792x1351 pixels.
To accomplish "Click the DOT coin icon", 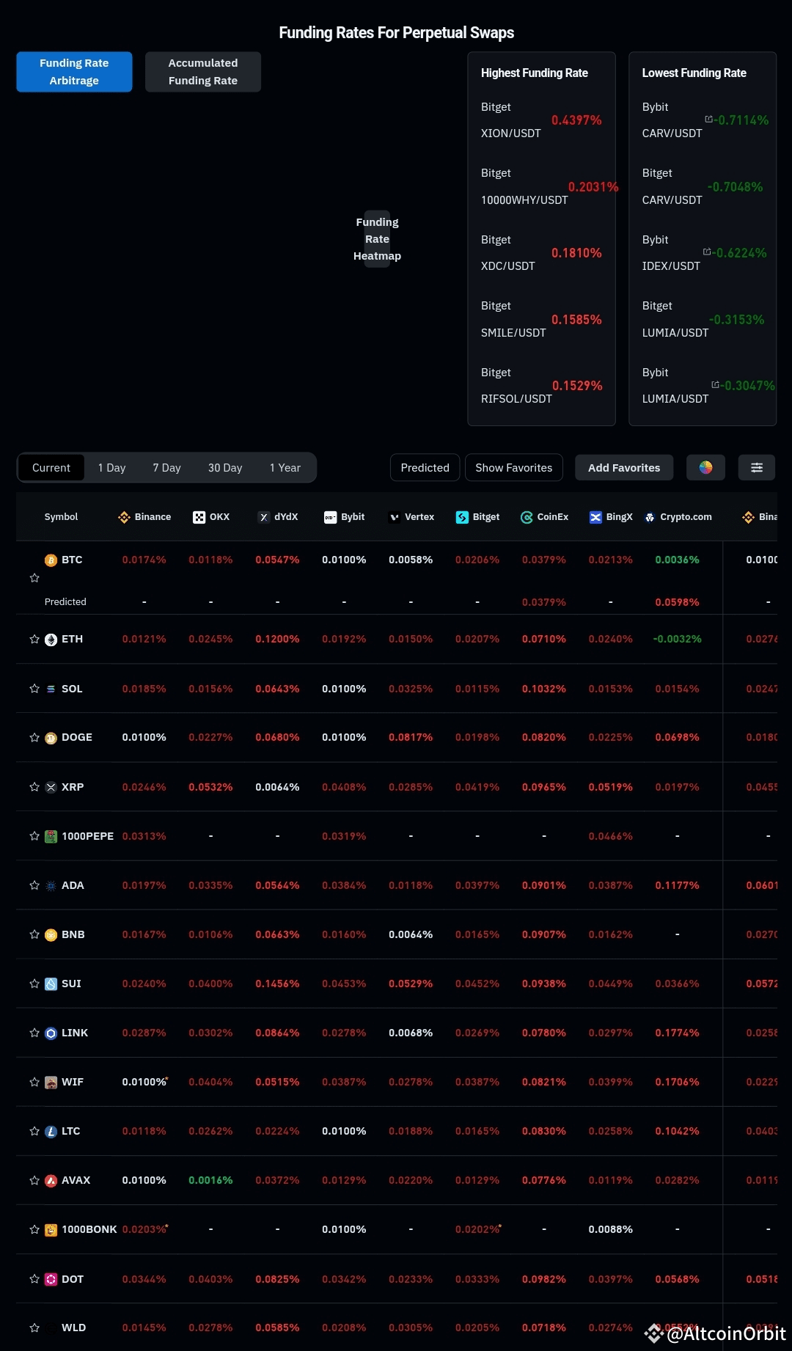I will 51,1279.
